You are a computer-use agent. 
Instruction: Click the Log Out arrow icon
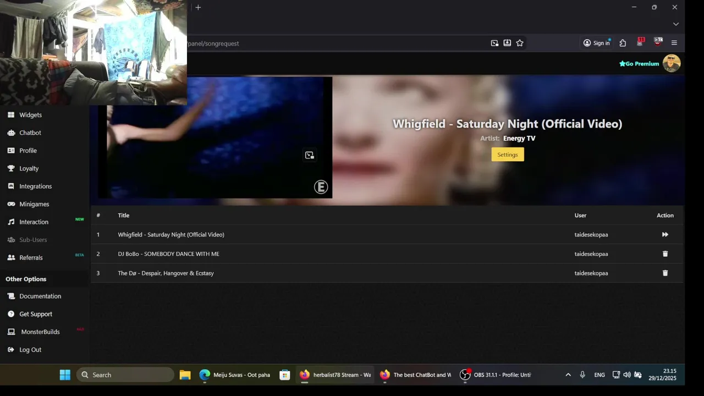pyautogui.click(x=11, y=350)
